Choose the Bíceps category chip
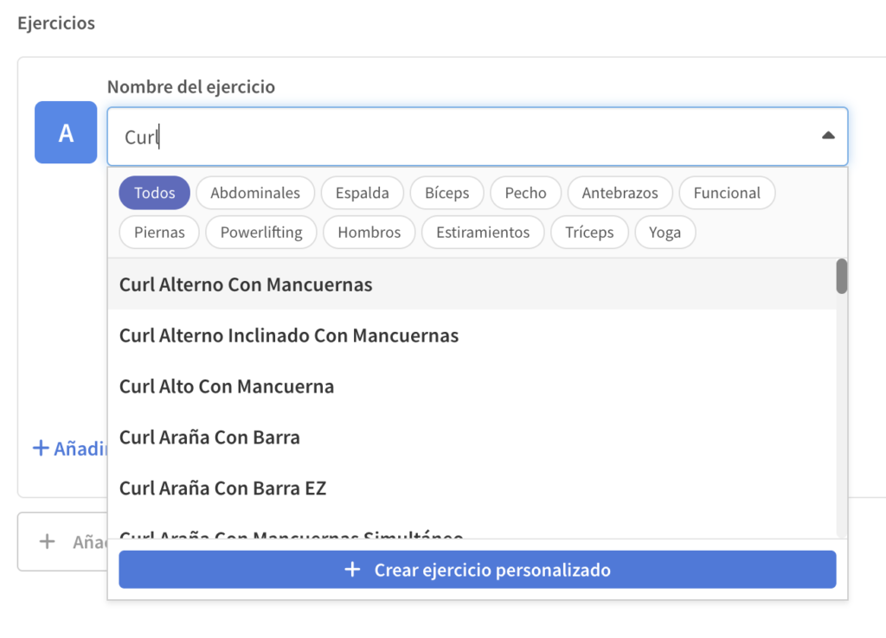The height and width of the screenshot is (638, 886). pos(446,193)
